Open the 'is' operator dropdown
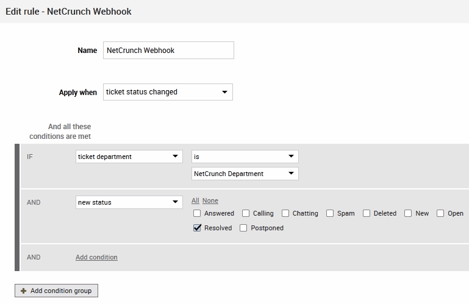469x304 pixels. (245, 157)
